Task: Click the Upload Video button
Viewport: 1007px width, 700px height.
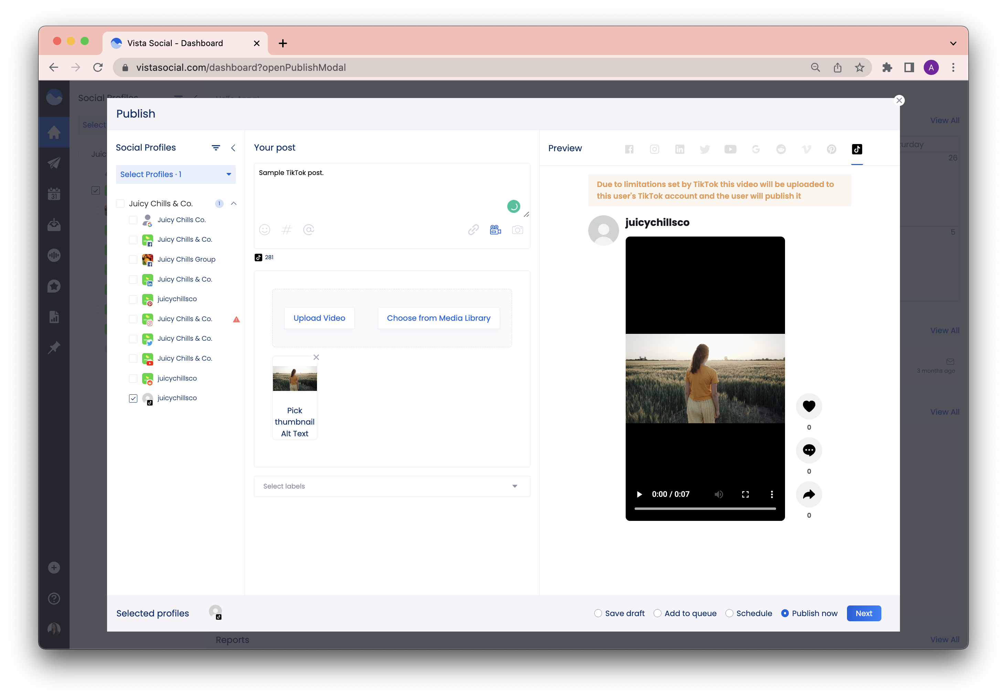Action: (319, 318)
